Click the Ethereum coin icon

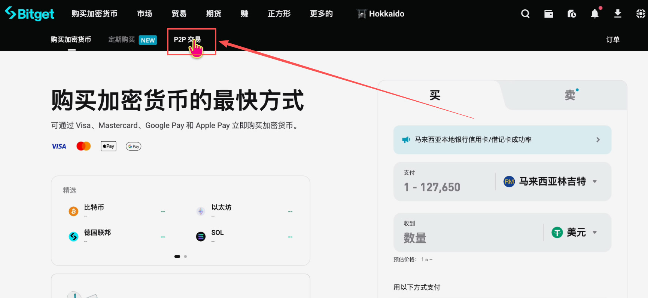(201, 211)
